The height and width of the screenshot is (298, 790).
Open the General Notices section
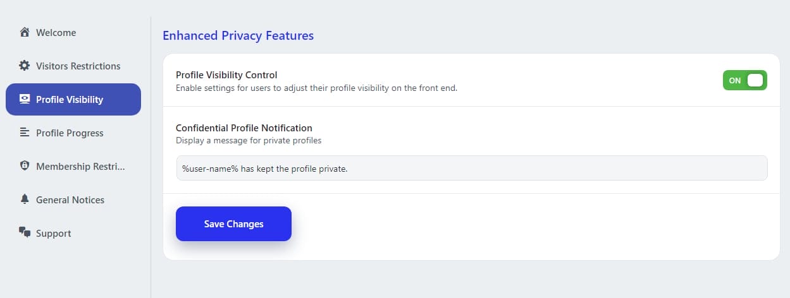click(70, 200)
